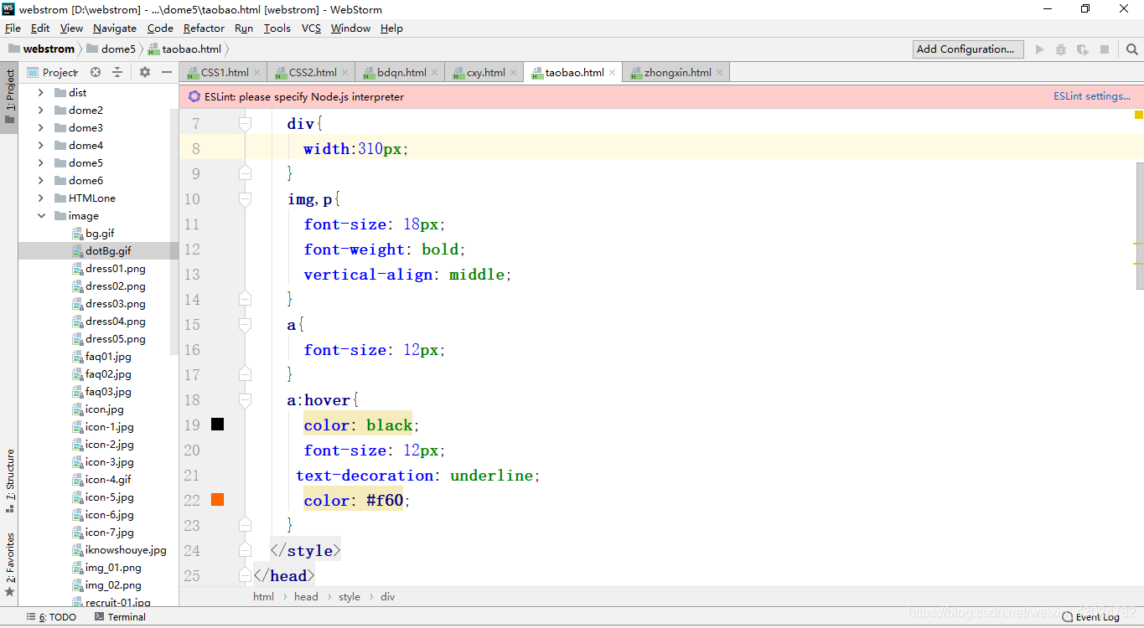The height and width of the screenshot is (628, 1144).
Task: Click line 13 vertical-align middle code
Action: (x=407, y=275)
